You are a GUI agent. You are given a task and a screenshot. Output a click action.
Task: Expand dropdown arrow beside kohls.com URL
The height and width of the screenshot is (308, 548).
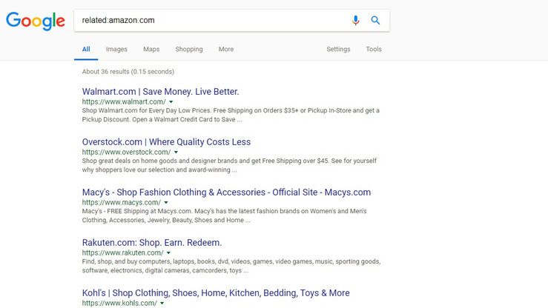162,303
